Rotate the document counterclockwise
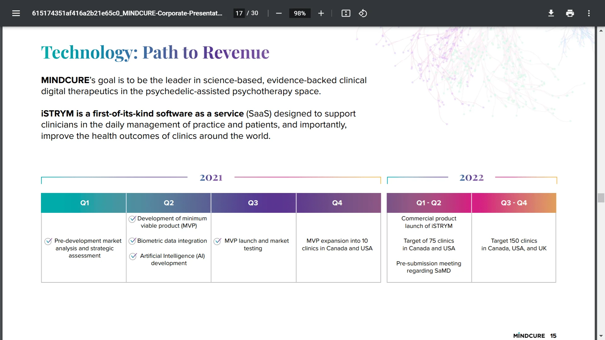Screen dimensions: 605x340 tap(363, 13)
